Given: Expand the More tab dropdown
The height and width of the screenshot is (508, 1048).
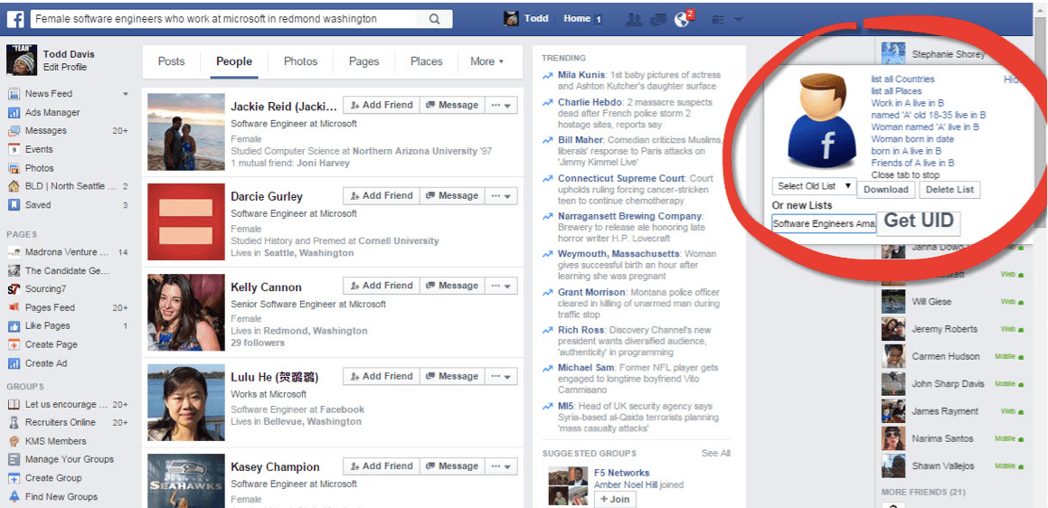Looking at the screenshot, I should (x=486, y=61).
